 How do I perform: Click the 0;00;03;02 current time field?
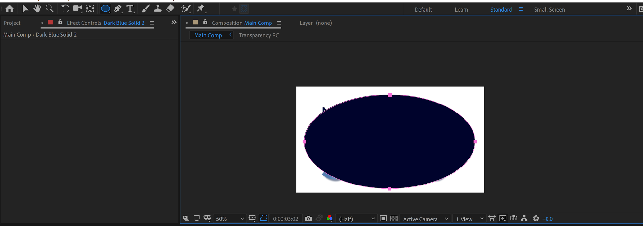(286, 219)
